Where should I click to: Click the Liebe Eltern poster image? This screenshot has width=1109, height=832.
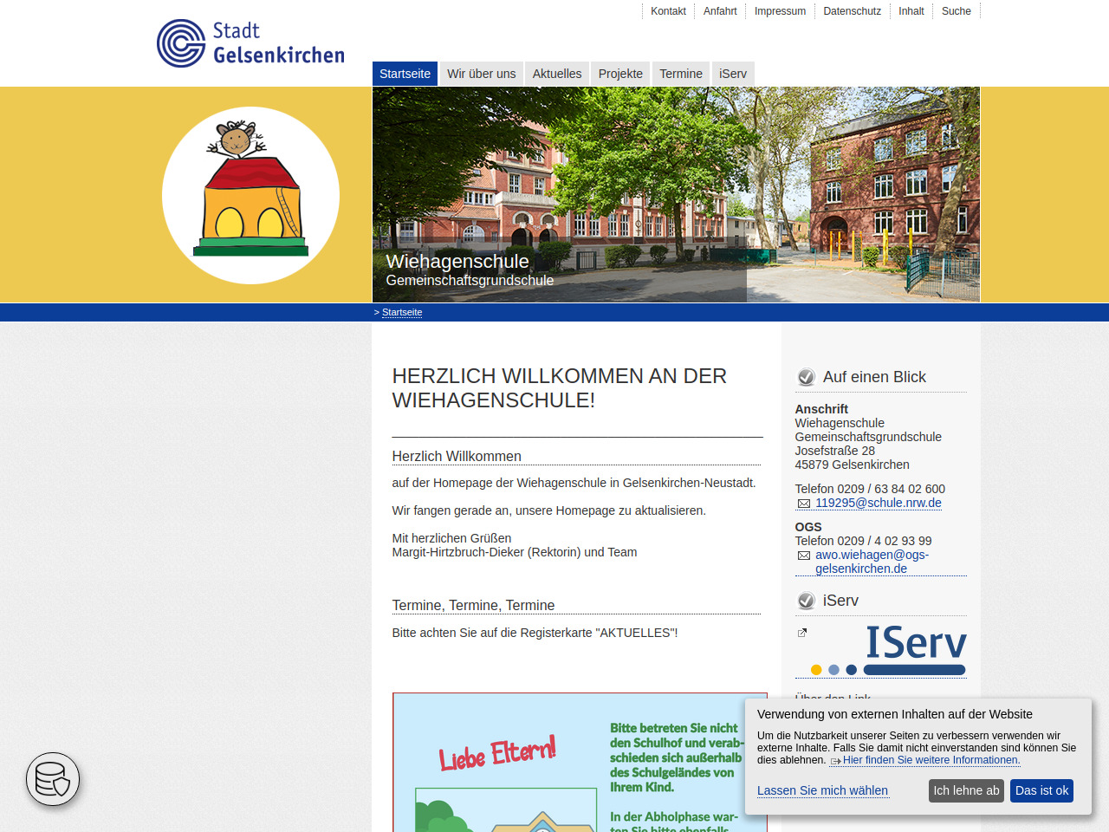click(x=580, y=763)
